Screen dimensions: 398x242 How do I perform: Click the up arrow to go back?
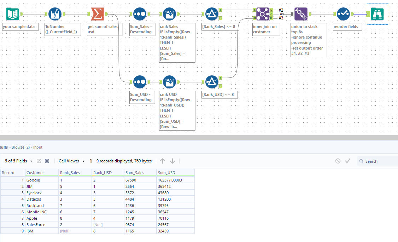tap(163, 161)
